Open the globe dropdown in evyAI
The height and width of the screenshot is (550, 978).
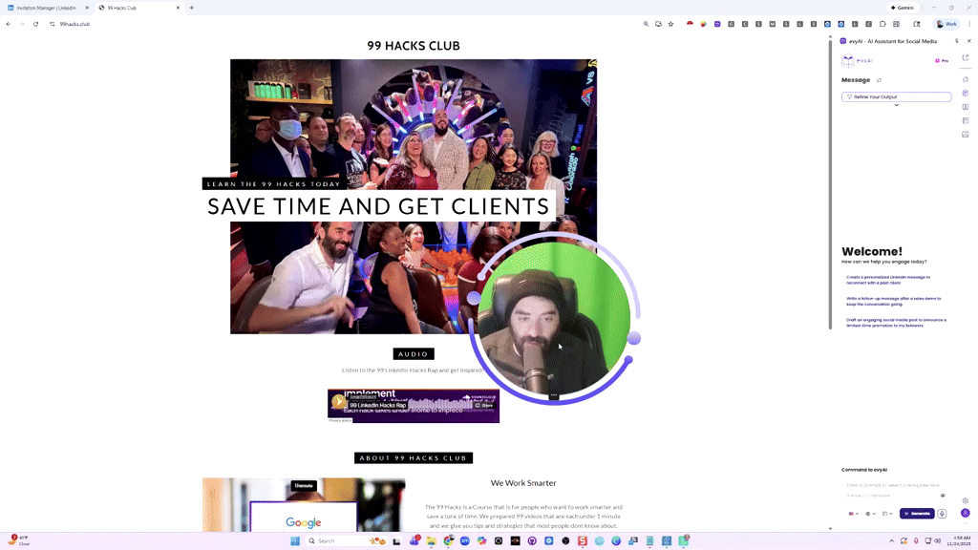(870, 514)
